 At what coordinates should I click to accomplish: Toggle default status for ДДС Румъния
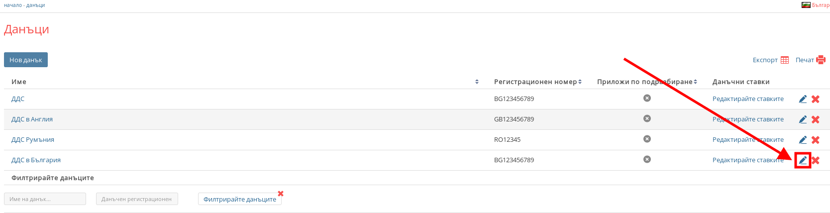tap(647, 139)
